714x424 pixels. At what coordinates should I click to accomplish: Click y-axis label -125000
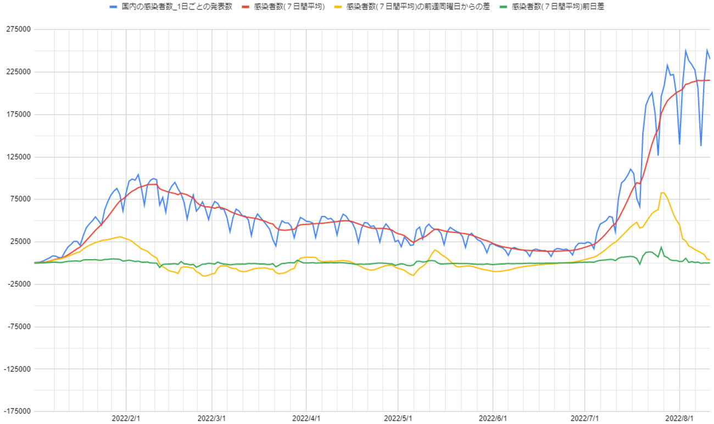[17, 369]
